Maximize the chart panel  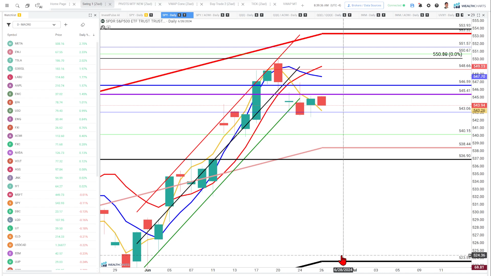click(478, 15)
